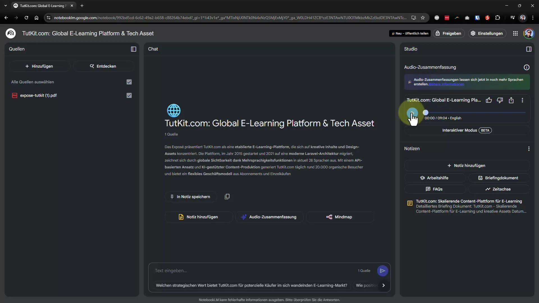Open browser profile icon in toolbar
539x303 pixels.
(x=523, y=18)
